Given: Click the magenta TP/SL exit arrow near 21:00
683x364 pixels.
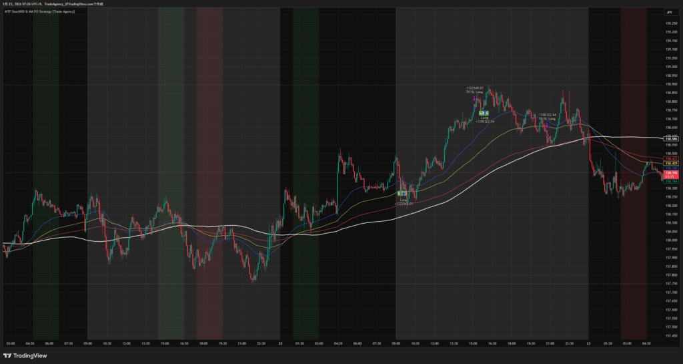Looking at the screenshot, I should [547, 125].
